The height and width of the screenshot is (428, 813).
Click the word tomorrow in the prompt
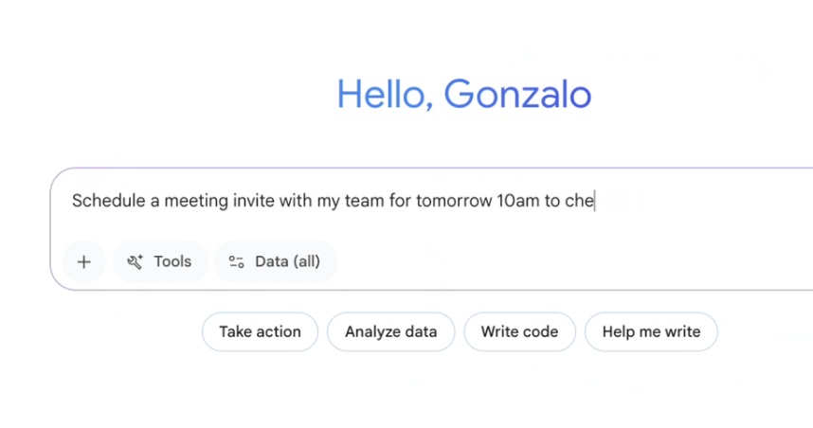pos(454,201)
